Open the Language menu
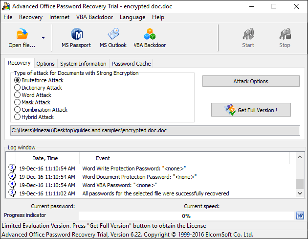This screenshot has height=239, width=308. (x=132, y=17)
